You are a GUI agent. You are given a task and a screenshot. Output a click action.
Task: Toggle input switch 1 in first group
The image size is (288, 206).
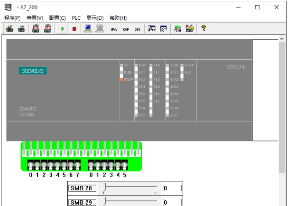click(x=37, y=165)
